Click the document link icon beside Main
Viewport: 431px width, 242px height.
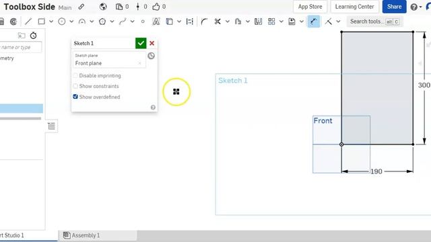coord(81,7)
